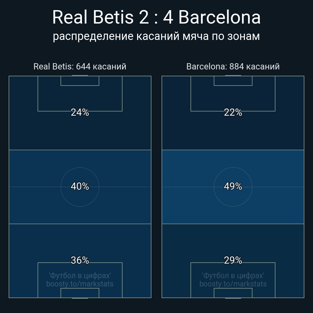This screenshot has height=313, width=313.
Task: Open boosty.to/markstats link on Barcelona pitch
Action: coord(233,284)
